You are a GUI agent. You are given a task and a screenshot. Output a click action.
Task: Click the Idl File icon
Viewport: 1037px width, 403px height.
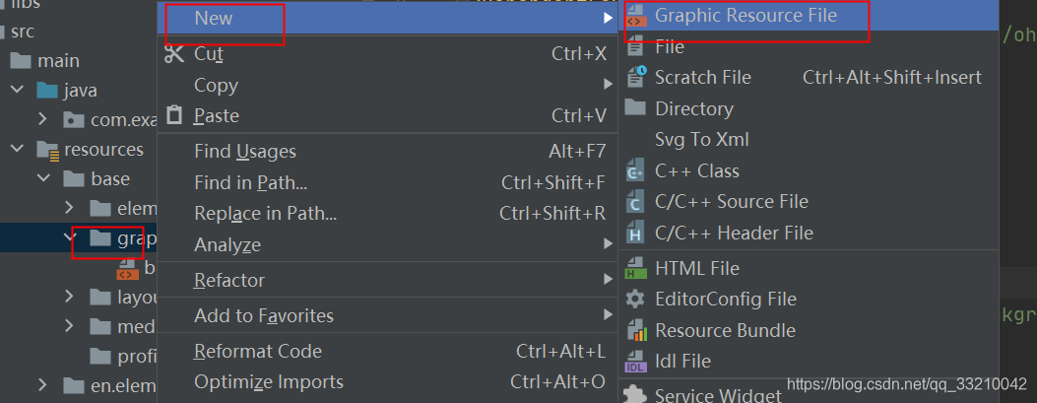point(635,362)
